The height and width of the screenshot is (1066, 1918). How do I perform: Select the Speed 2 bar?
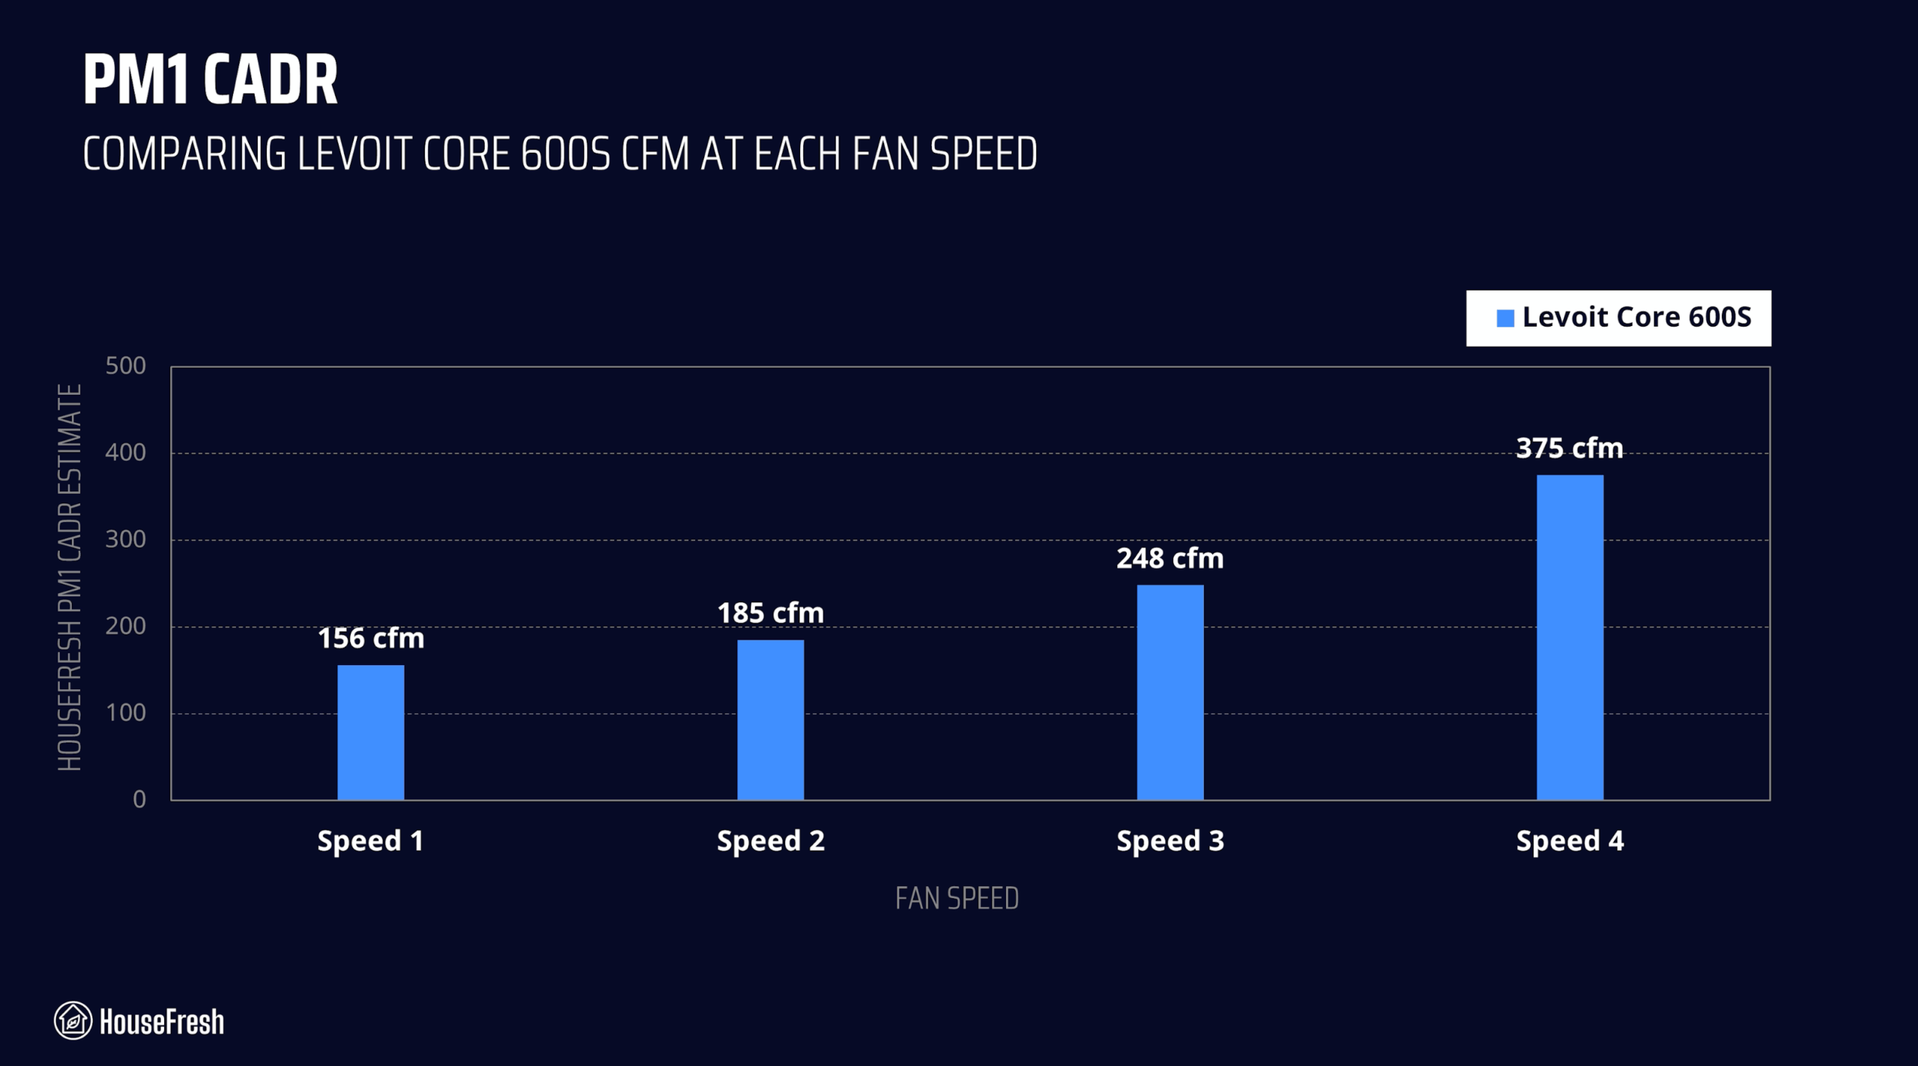coord(770,719)
